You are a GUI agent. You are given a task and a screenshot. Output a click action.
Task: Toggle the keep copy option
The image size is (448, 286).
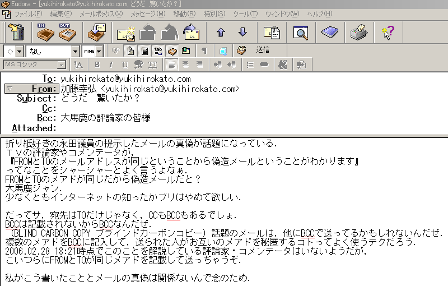pos(172,50)
